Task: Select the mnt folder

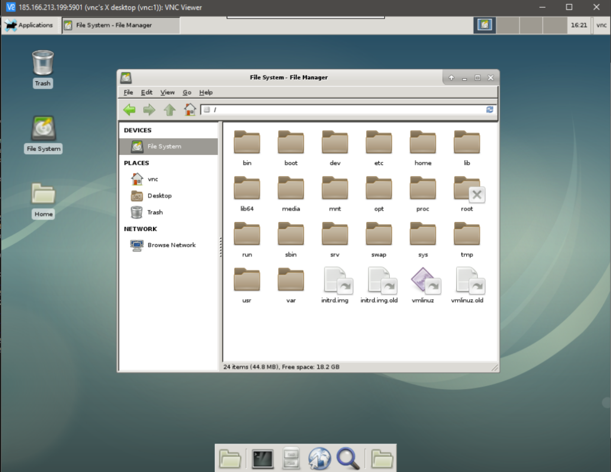Action: coord(335,194)
